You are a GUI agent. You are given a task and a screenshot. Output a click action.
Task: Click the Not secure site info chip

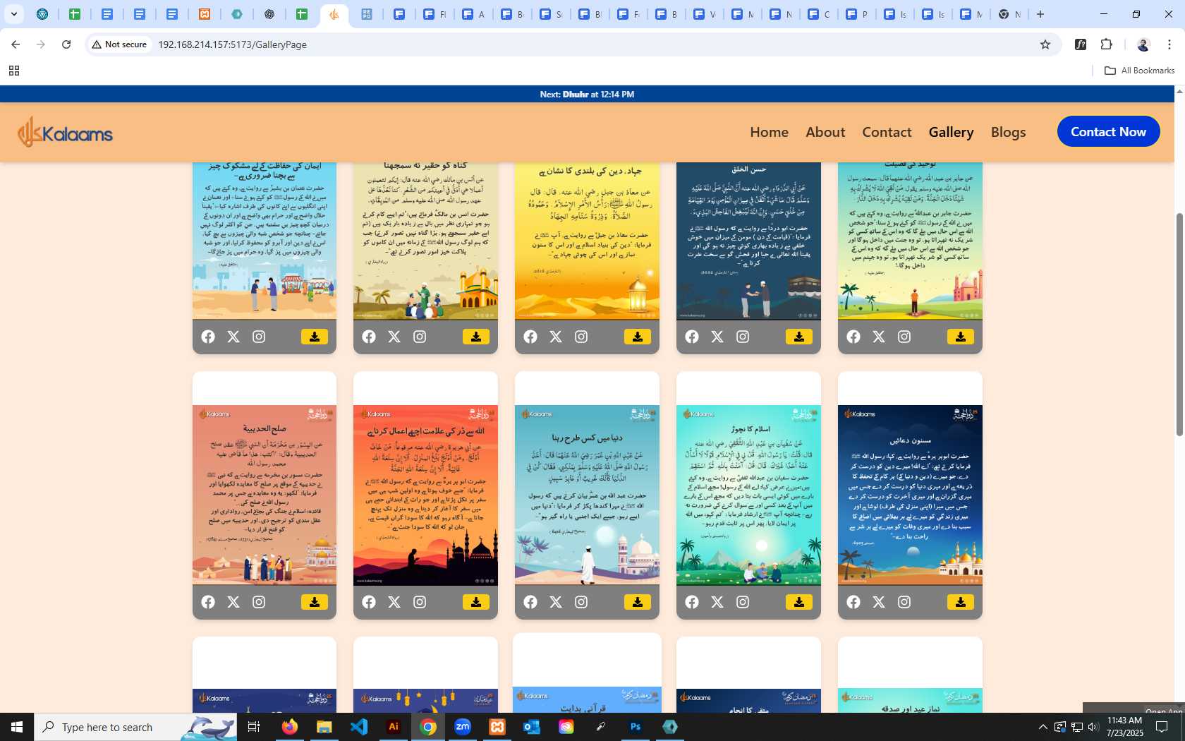click(119, 44)
